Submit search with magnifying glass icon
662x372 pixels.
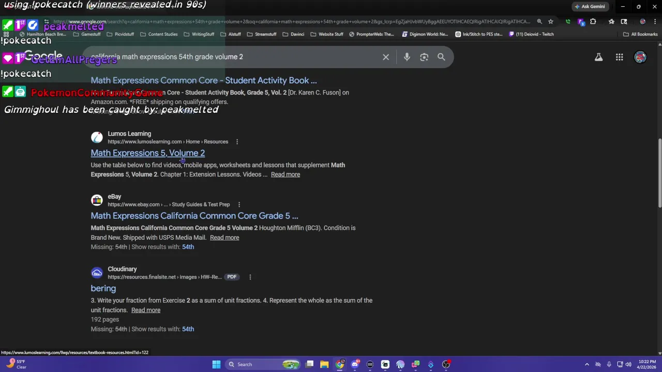tap(441, 57)
